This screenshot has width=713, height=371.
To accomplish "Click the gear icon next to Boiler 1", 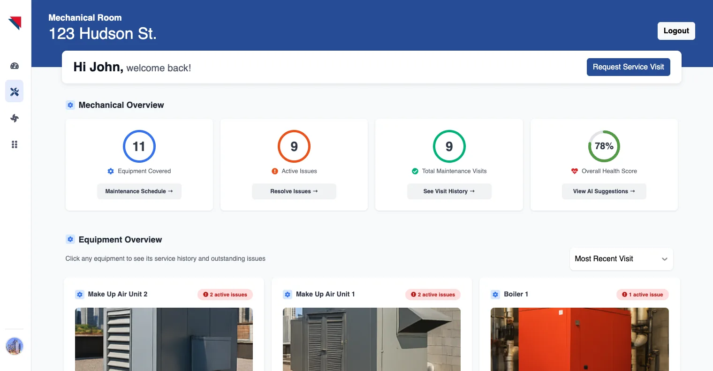I will tap(495, 294).
